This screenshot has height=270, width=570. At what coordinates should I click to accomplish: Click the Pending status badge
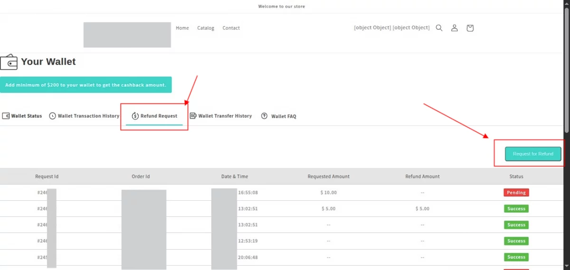click(516, 193)
